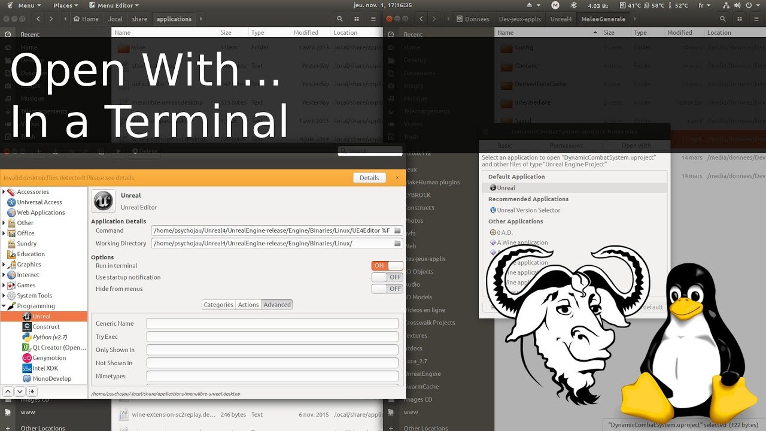The image size is (766, 431).
Task: Open the fr keyboard layout dropdown
Action: (x=705, y=5)
